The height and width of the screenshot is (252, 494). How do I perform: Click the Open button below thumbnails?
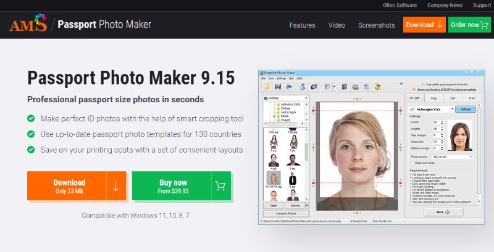(273, 206)
